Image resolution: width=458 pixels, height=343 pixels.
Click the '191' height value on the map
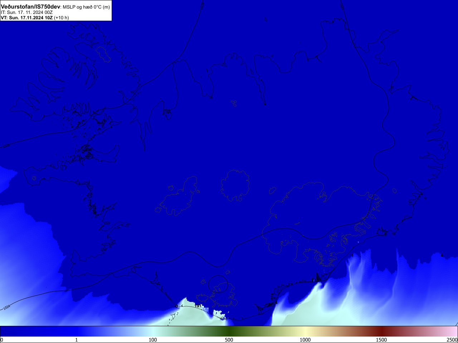198,306
